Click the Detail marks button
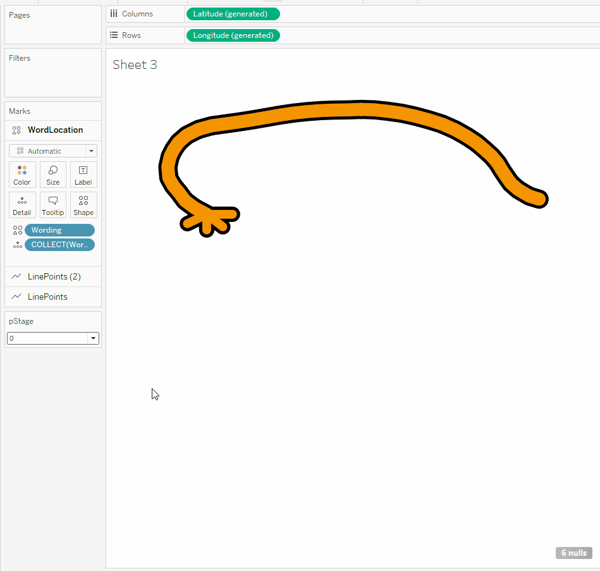Image resolution: width=600 pixels, height=571 pixels. [22, 205]
